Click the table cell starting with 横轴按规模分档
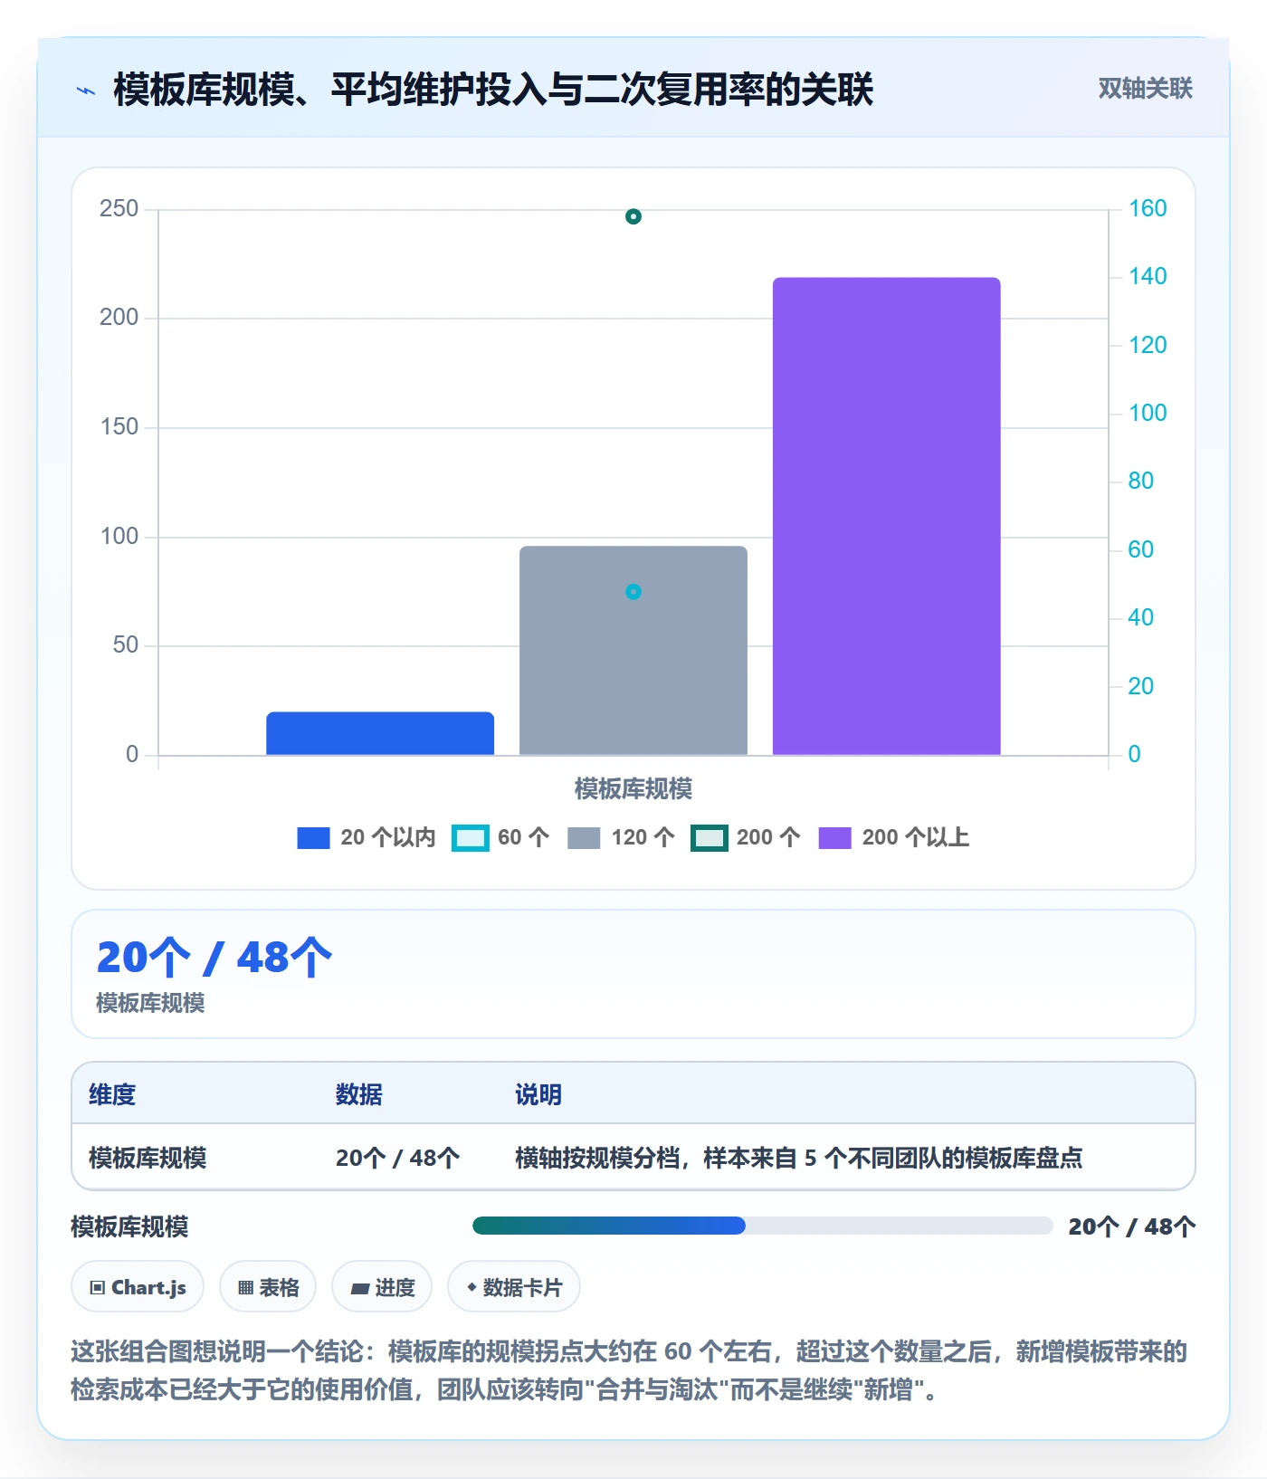 (799, 1158)
